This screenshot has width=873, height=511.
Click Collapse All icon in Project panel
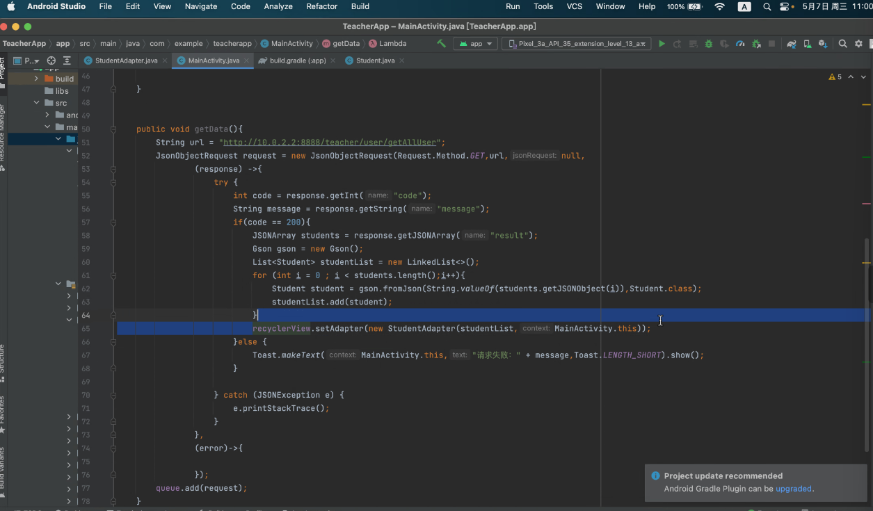(67, 60)
